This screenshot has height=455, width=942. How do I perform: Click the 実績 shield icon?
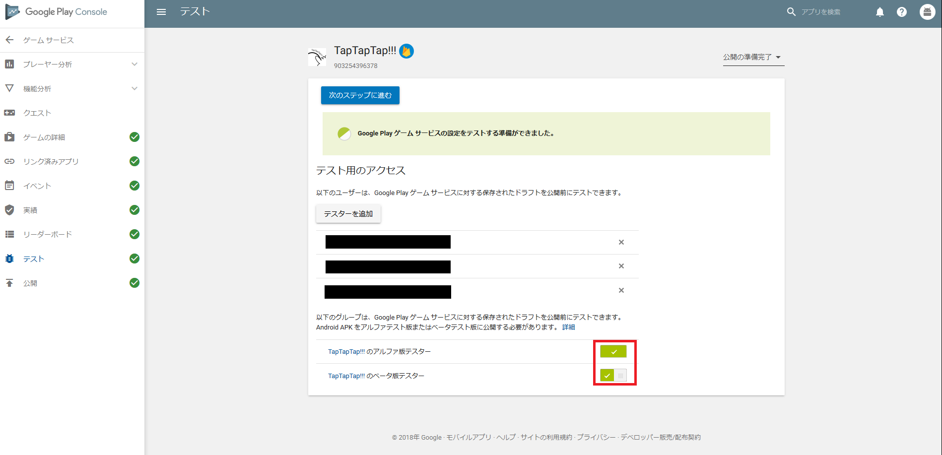(9, 210)
